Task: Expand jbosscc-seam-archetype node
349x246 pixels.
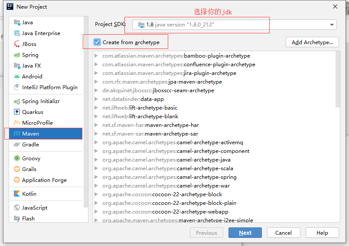Action: coord(96,91)
